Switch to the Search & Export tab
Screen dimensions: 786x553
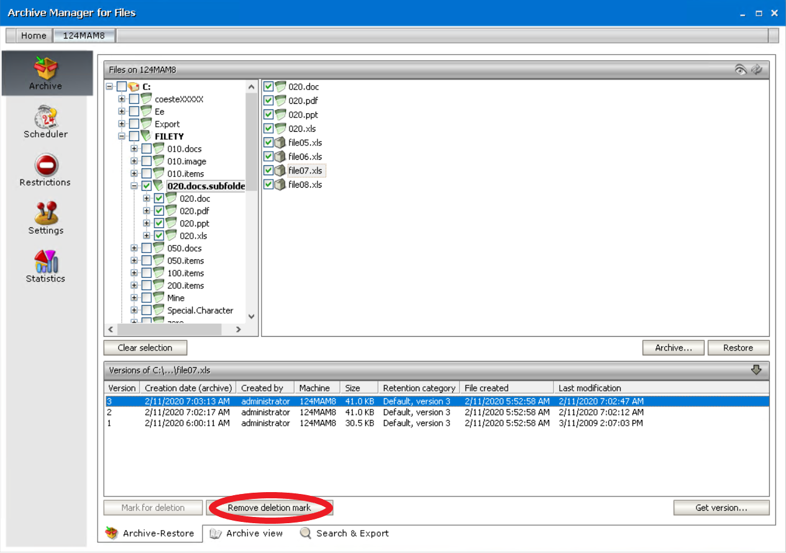click(345, 533)
